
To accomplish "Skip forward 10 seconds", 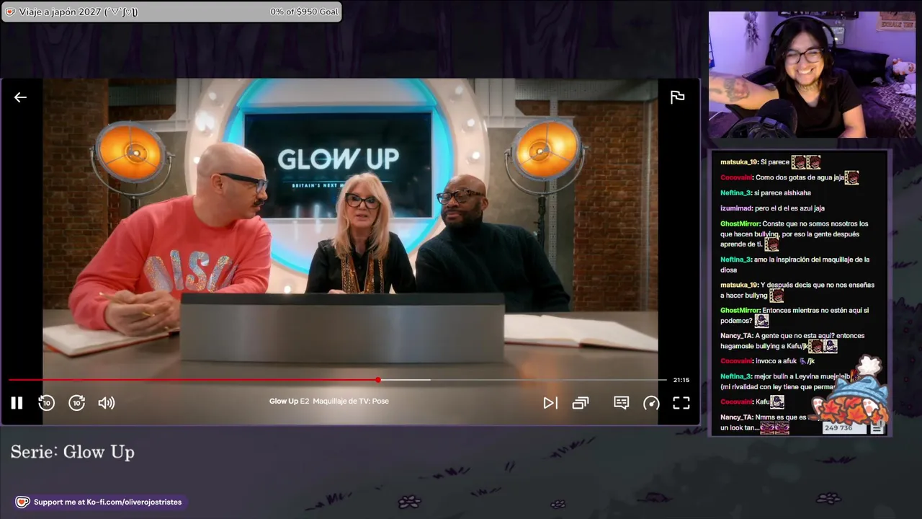I will tap(76, 403).
